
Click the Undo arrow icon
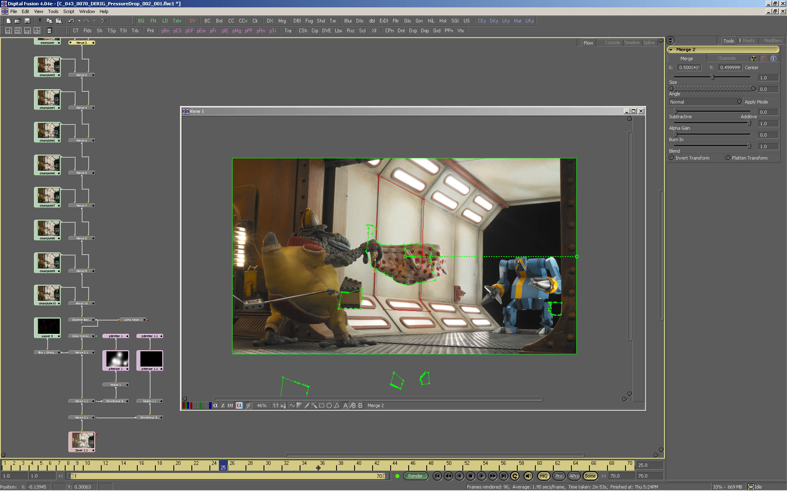71,21
